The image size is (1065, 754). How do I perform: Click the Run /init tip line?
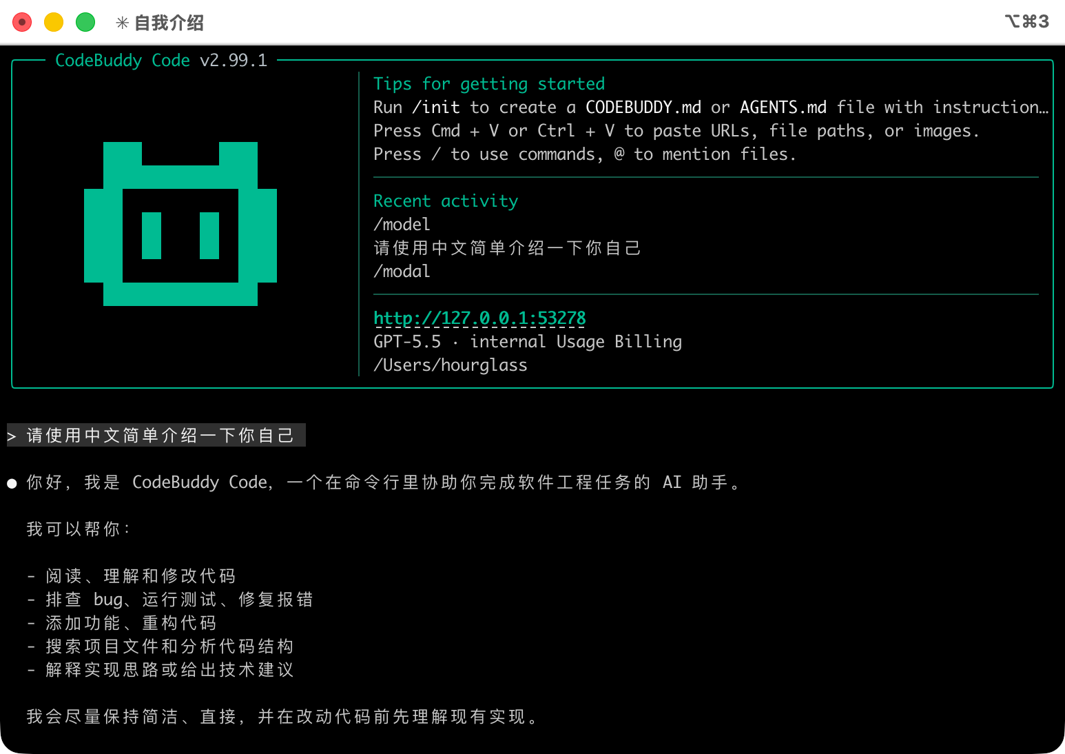711,108
